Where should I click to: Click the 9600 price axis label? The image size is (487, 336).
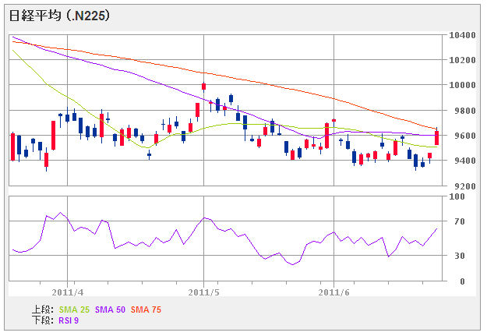(x=465, y=136)
